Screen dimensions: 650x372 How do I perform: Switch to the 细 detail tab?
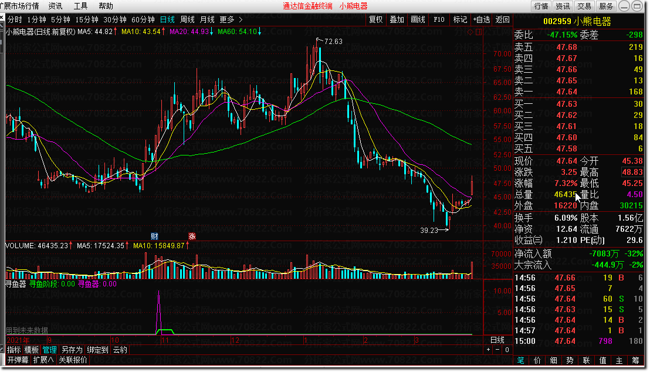pos(553,360)
